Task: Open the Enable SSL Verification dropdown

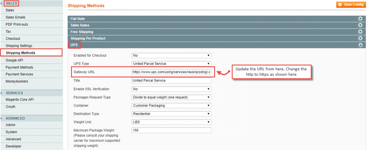Action: [172, 89]
